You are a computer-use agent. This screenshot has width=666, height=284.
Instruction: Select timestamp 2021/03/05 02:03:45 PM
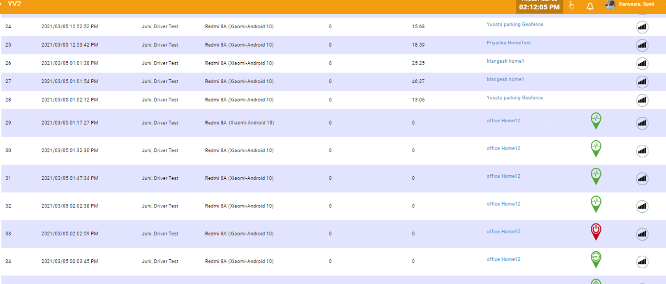[x=70, y=262]
